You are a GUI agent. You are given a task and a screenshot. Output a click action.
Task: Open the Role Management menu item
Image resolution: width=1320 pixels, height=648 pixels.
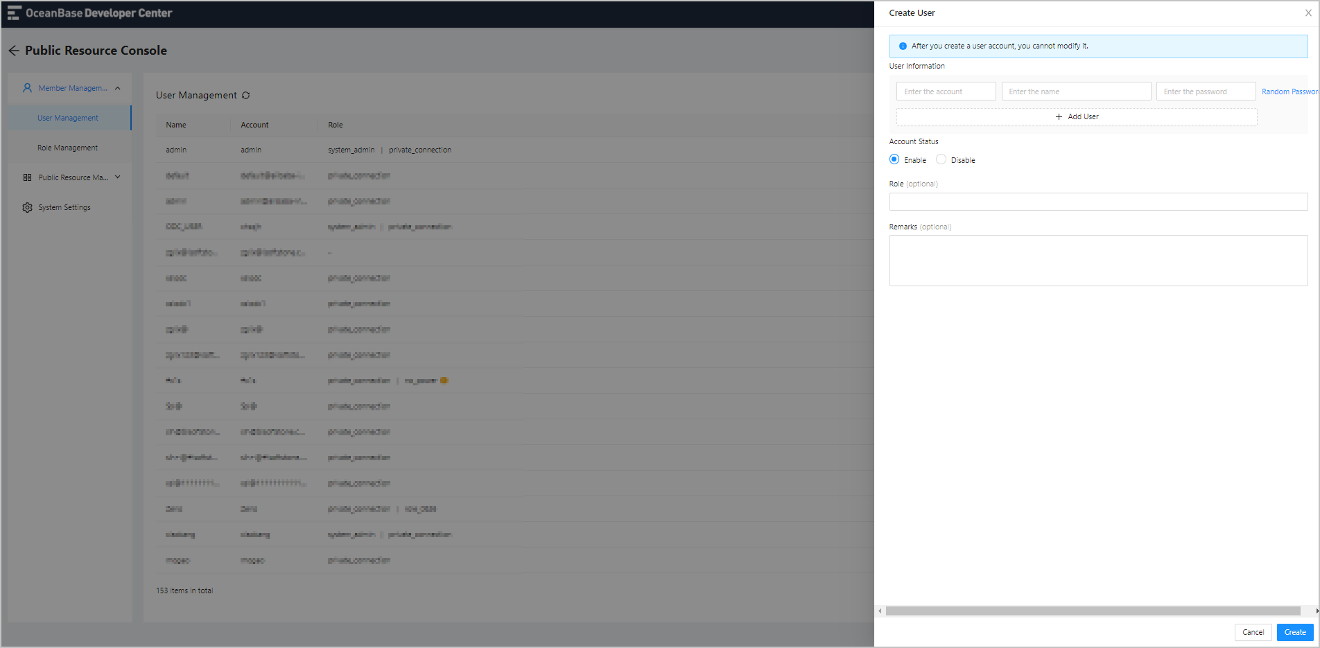pos(68,148)
